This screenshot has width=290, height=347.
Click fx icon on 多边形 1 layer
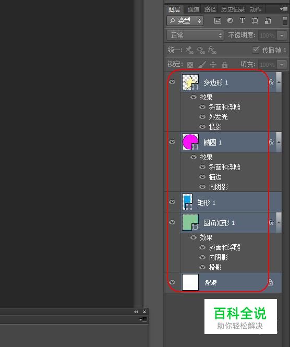271,82
